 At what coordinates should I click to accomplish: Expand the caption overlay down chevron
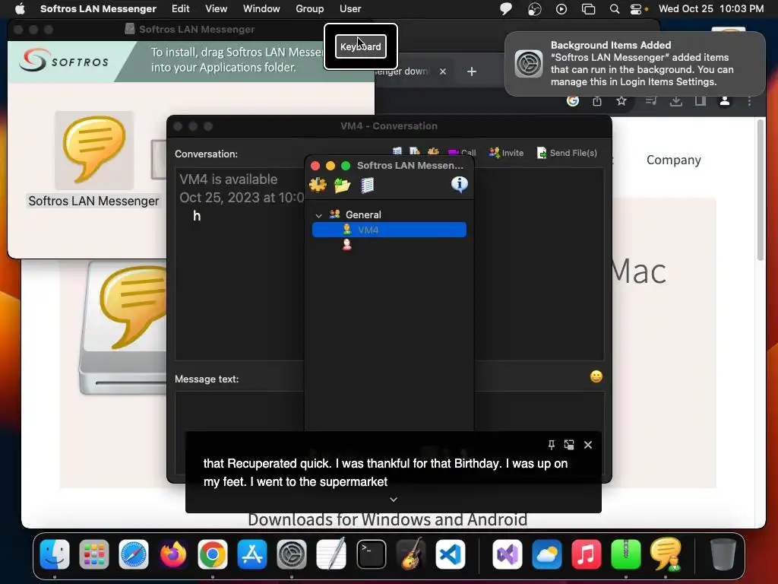394,500
